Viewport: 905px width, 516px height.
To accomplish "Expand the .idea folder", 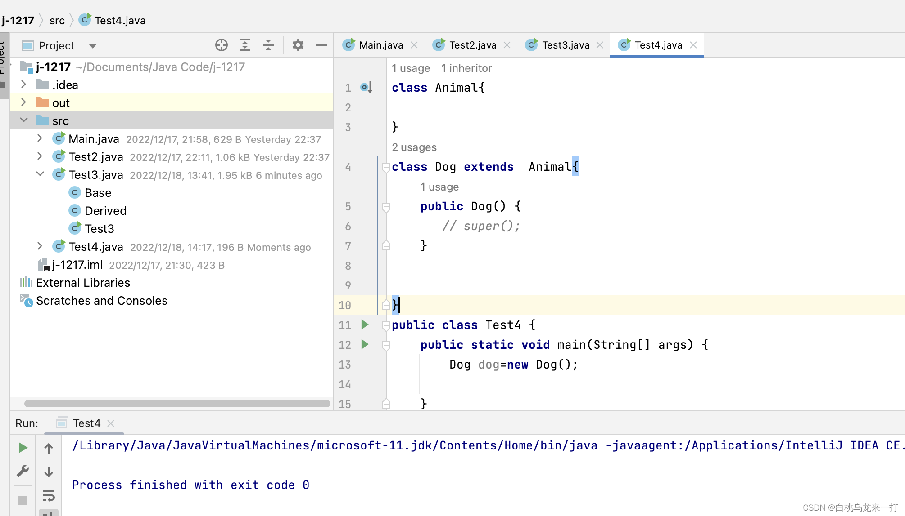I will 24,85.
